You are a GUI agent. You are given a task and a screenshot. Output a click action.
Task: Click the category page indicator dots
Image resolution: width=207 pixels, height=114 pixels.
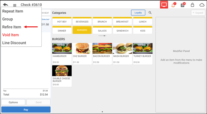click(102, 36)
